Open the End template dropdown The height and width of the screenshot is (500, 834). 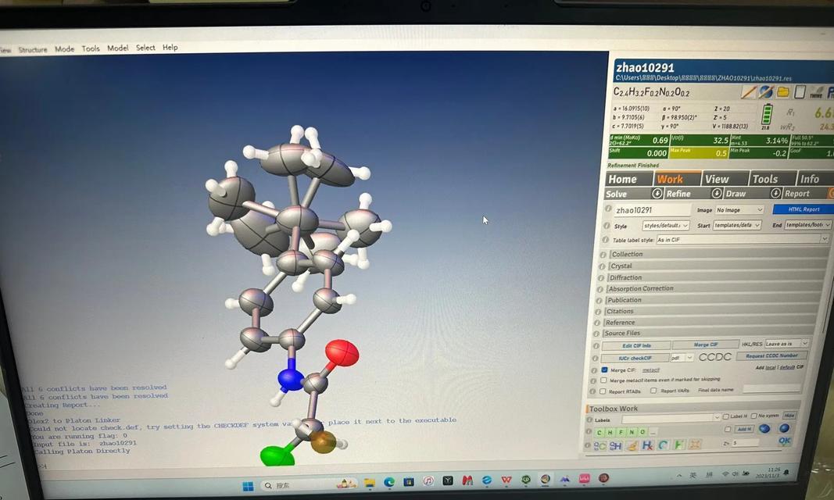click(x=807, y=225)
